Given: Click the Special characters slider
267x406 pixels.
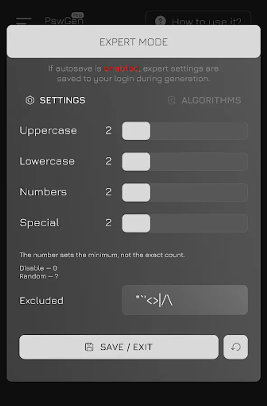Looking at the screenshot, I should (185, 223).
